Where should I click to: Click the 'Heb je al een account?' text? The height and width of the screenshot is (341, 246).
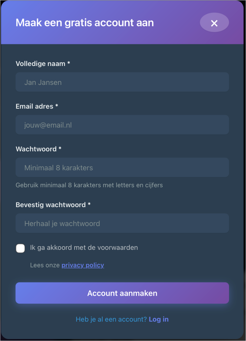[x=111, y=319]
